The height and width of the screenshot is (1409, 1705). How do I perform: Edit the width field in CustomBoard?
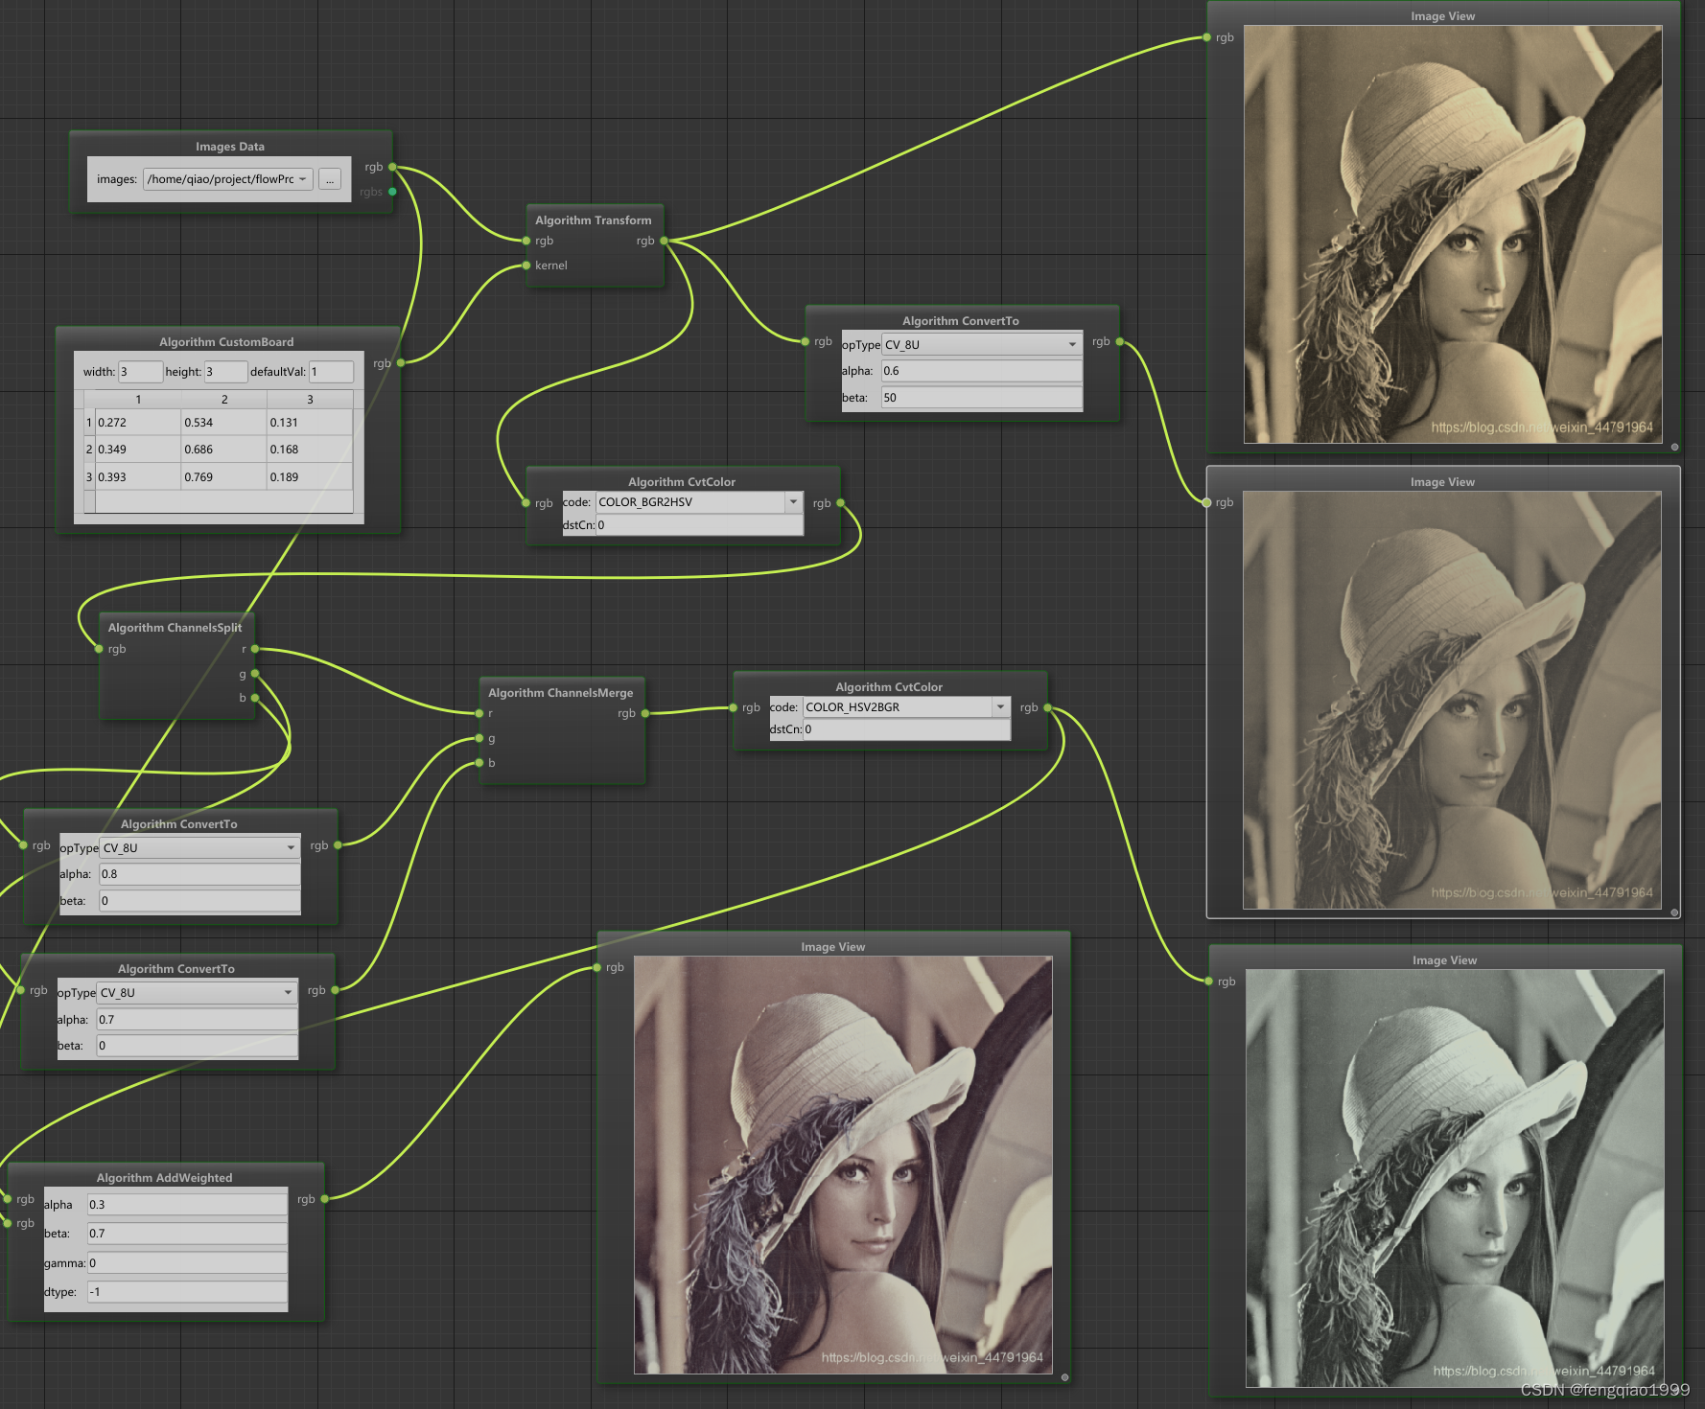[x=140, y=372]
